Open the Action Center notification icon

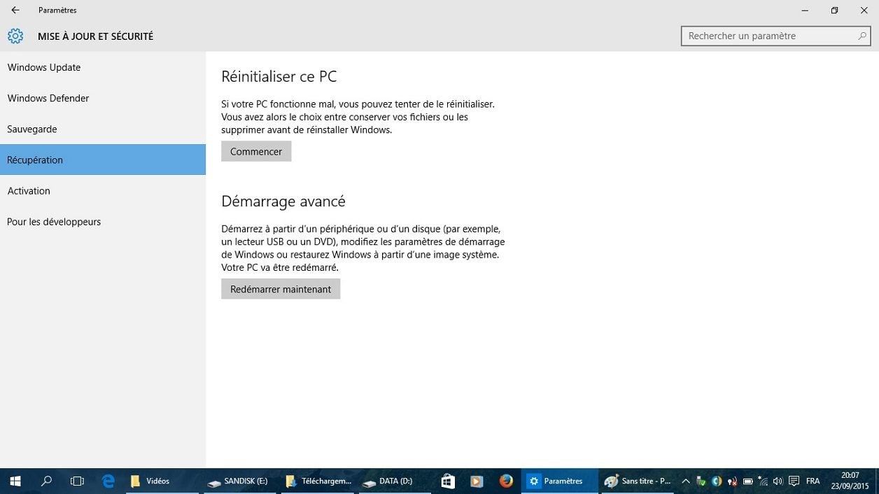[794, 481]
